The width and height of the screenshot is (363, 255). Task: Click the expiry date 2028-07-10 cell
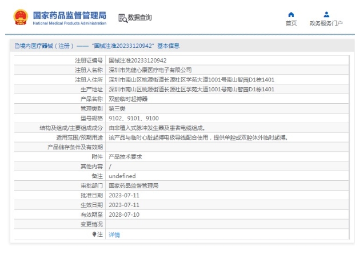124,214
